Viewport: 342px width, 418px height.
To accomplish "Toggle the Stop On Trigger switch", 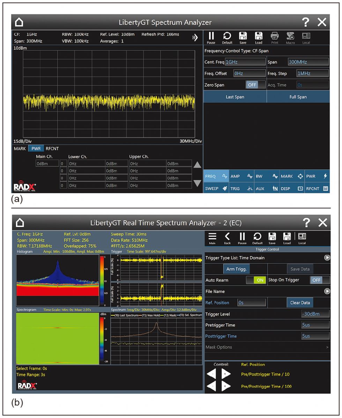I will (x=320, y=280).
